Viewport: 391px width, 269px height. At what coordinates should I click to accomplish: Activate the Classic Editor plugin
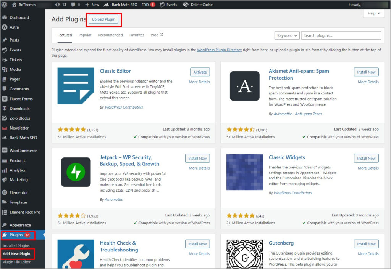point(200,72)
